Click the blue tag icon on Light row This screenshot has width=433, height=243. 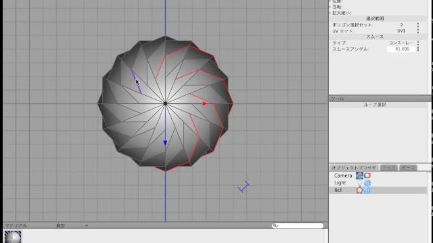pos(367,183)
